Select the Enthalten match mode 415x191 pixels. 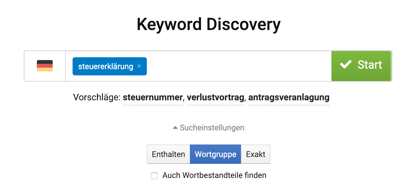click(168, 154)
